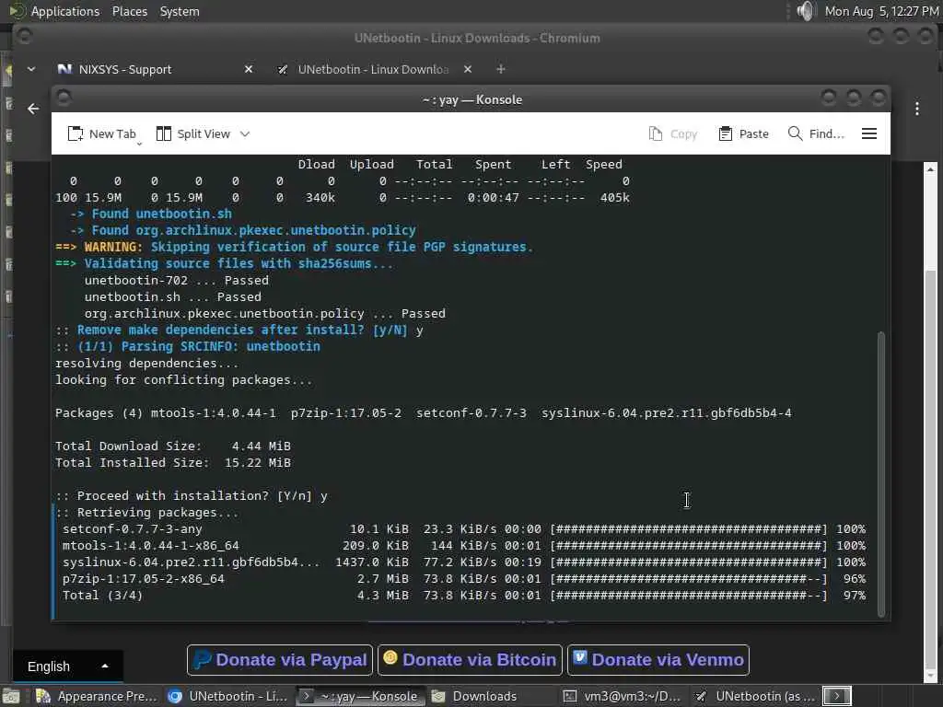Click the Chromium page scrollbar down arrow
The height and width of the screenshot is (707, 943).
point(930,675)
